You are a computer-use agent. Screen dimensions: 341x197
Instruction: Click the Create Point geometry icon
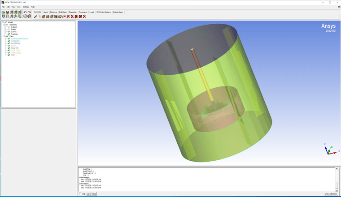coord(35,16)
